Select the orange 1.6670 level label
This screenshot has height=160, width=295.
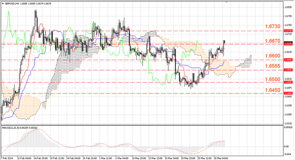[273, 41]
